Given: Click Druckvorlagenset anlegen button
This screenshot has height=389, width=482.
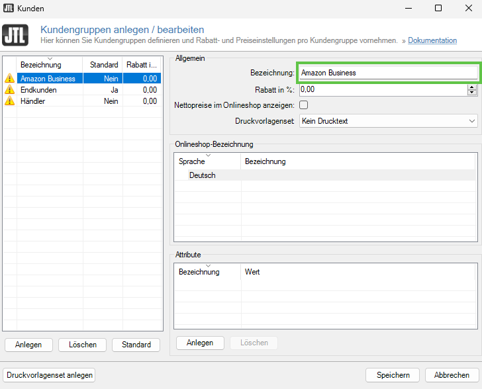Looking at the screenshot, I should click(x=50, y=375).
